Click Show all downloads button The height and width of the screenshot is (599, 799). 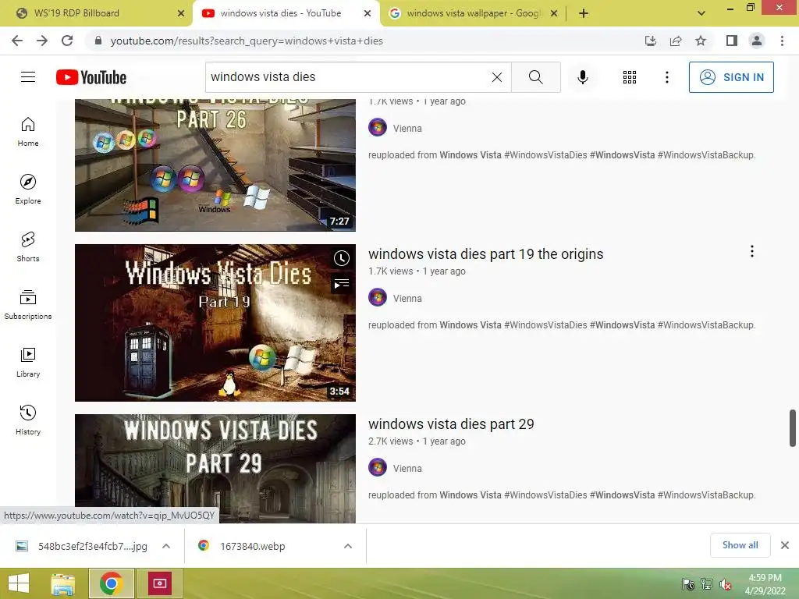740,545
